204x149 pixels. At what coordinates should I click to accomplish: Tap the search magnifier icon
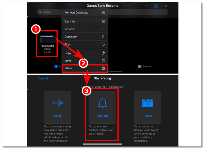40,12
